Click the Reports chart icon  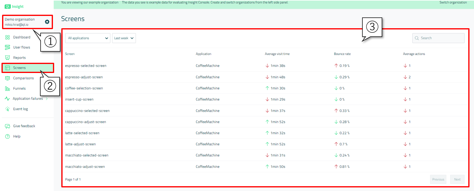(8, 58)
